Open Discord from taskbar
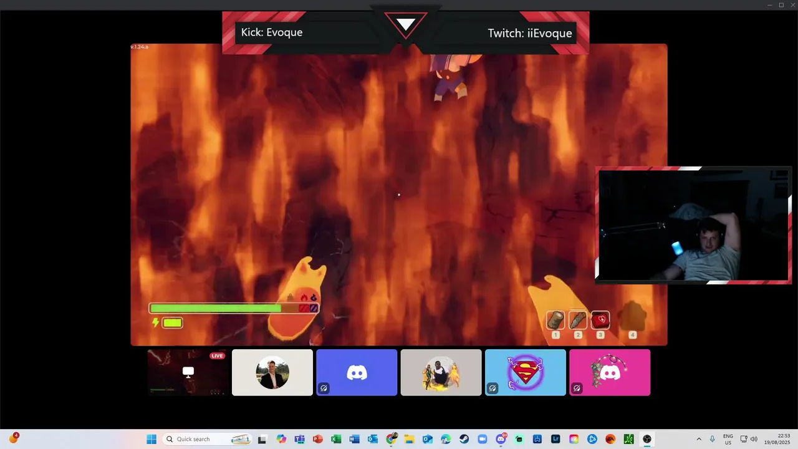This screenshot has height=449, width=798. [501, 439]
